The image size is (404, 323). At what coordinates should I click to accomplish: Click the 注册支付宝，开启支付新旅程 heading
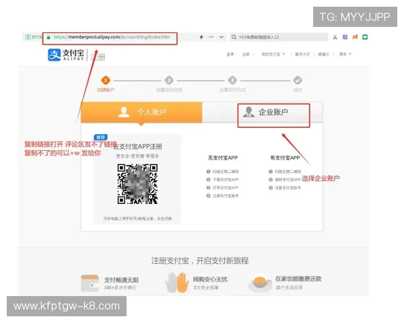coord(200,260)
